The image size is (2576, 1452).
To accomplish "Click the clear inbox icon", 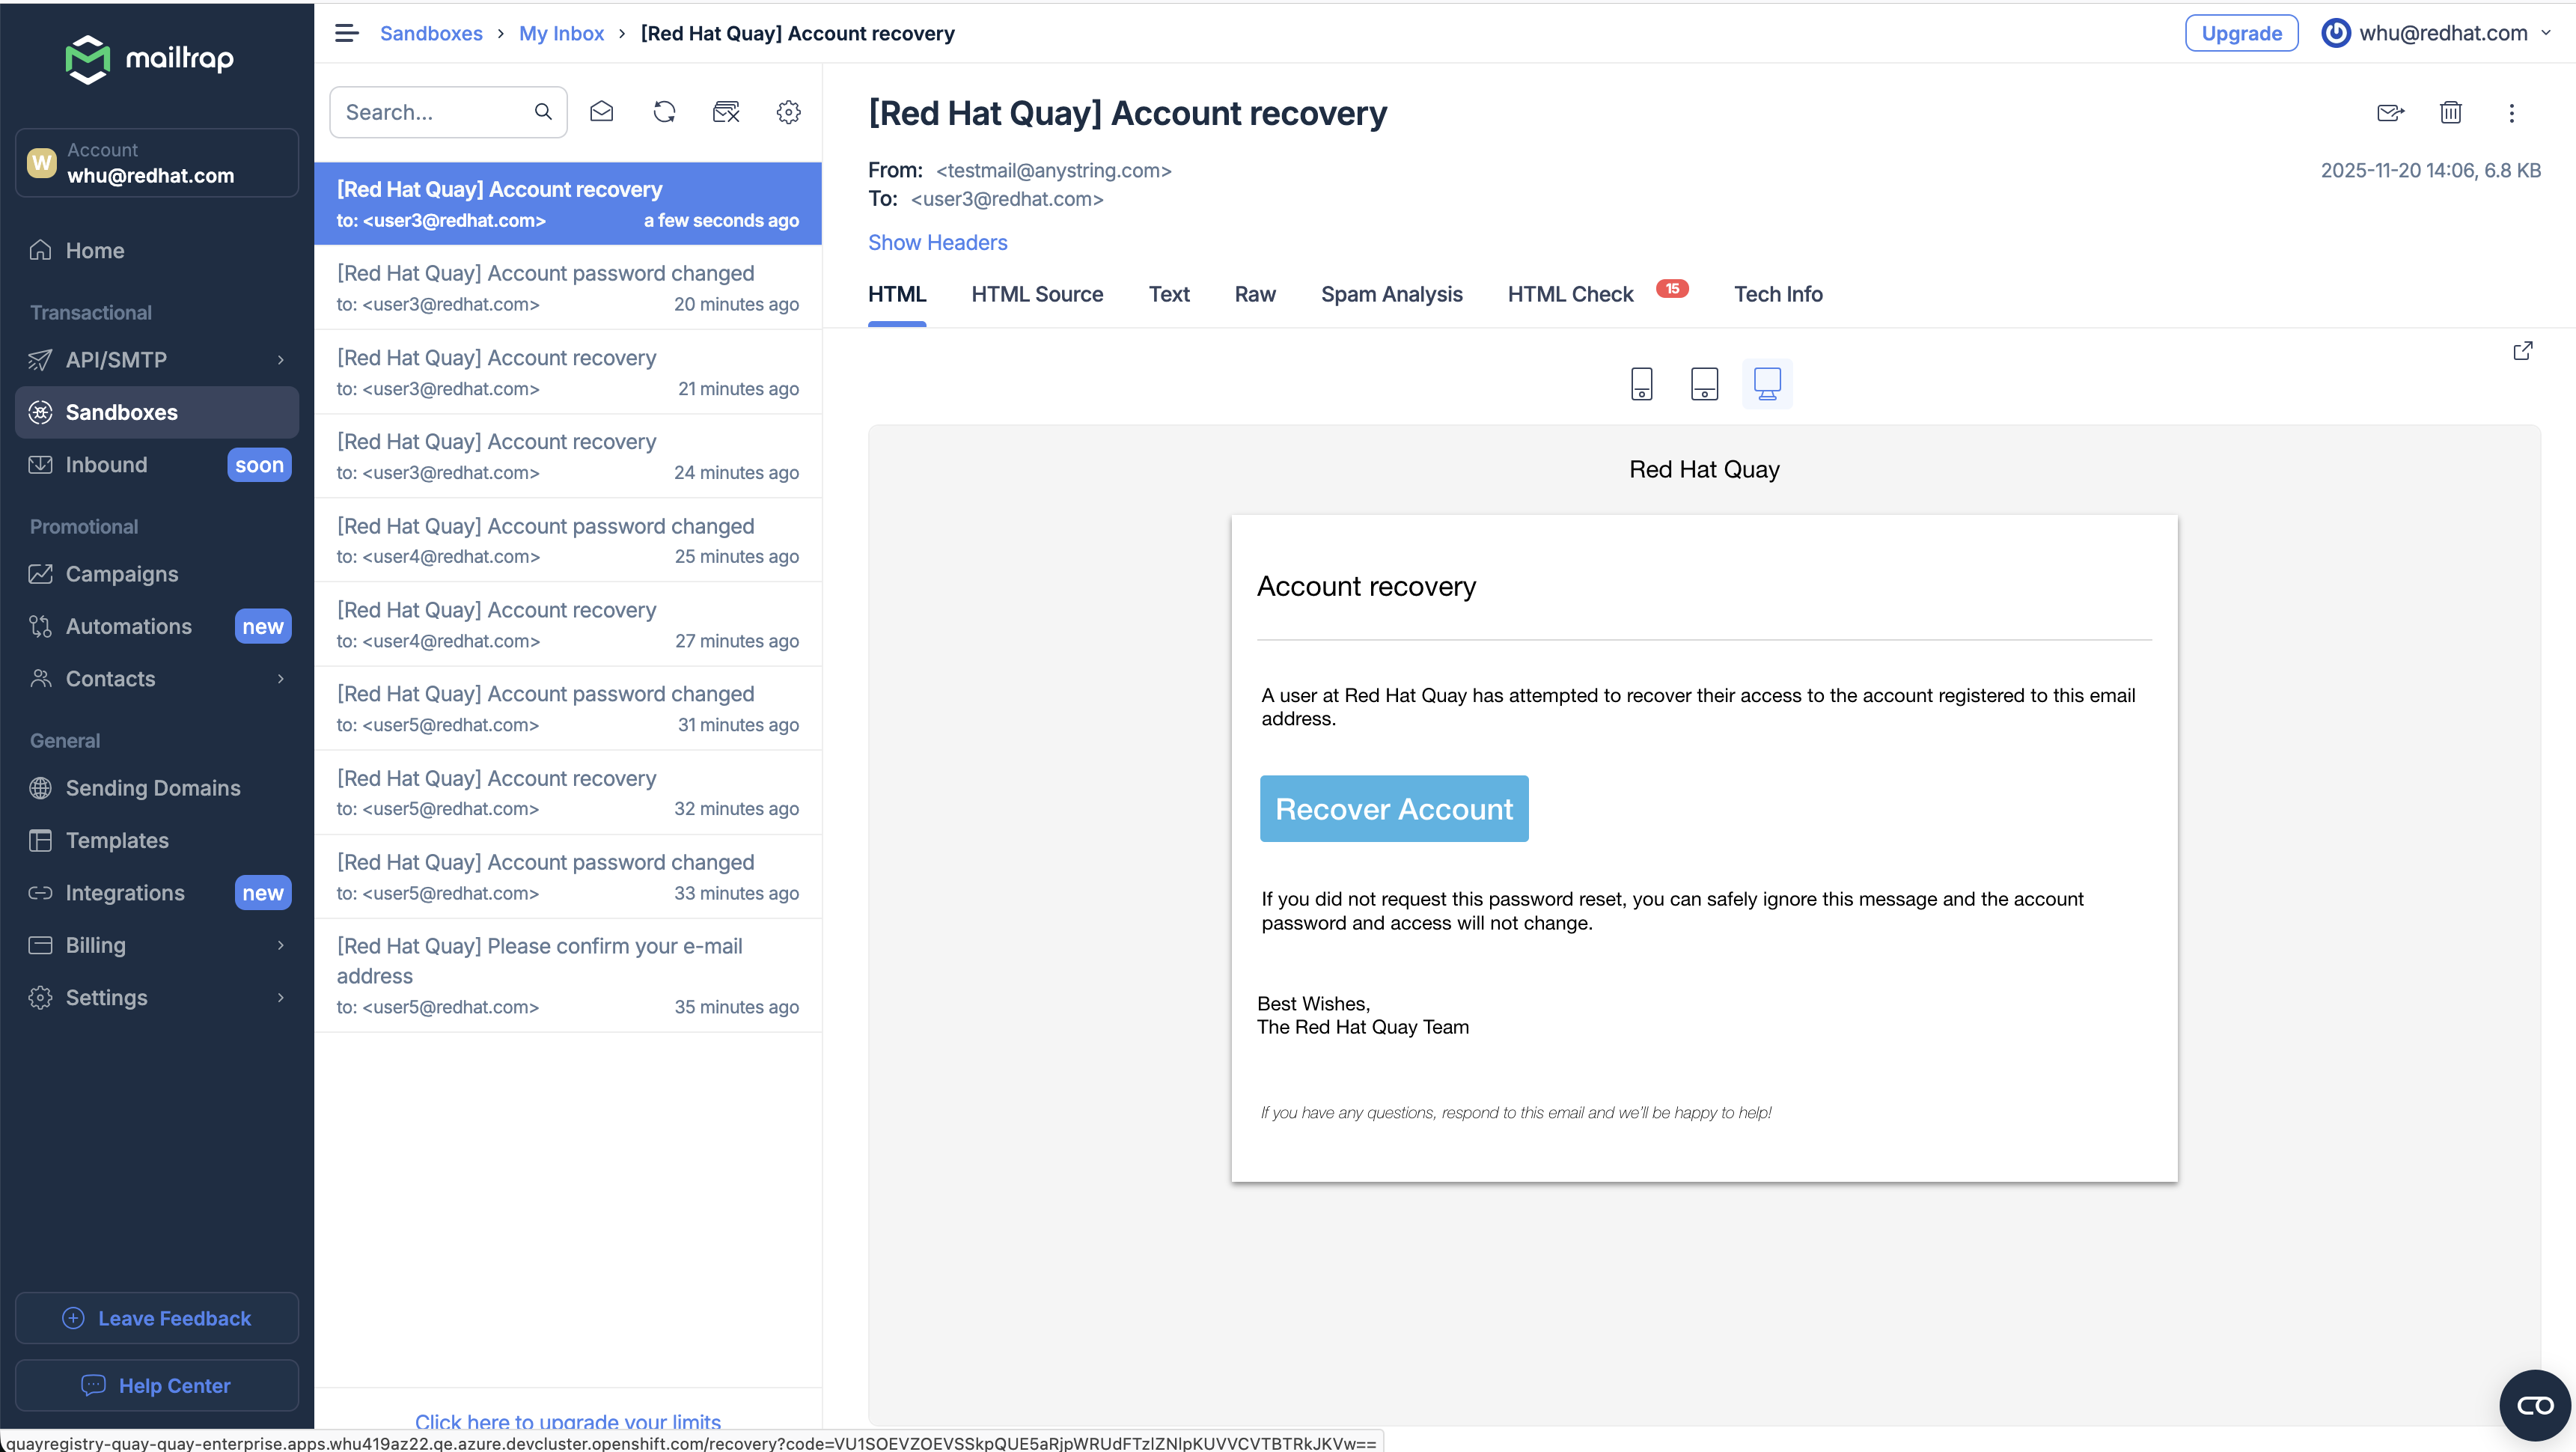I will (x=726, y=112).
